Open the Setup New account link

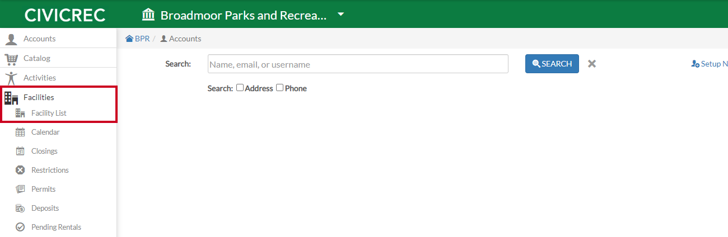710,64
